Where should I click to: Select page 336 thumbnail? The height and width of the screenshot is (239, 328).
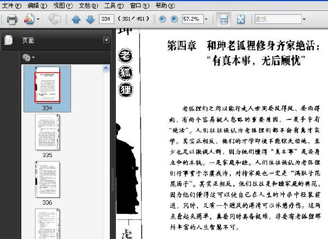(48, 180)
